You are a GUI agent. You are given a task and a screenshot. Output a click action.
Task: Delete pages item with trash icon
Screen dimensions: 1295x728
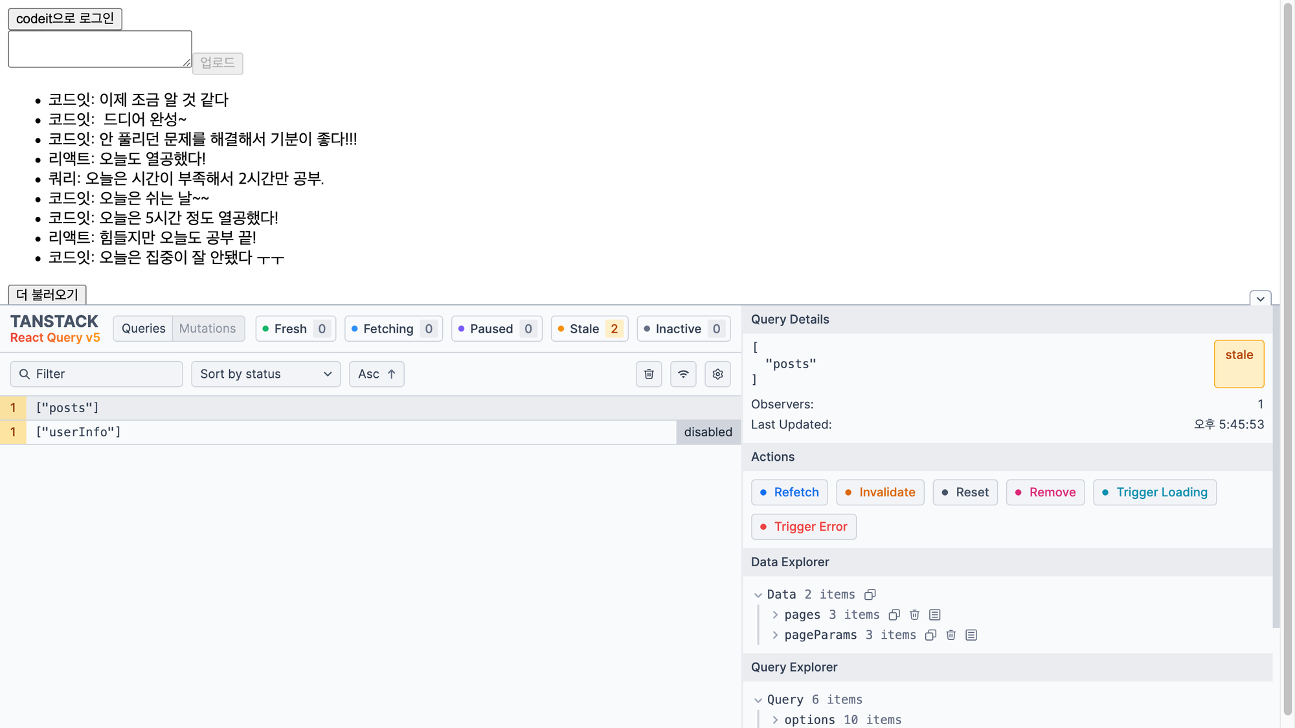(x=914, y=615)
